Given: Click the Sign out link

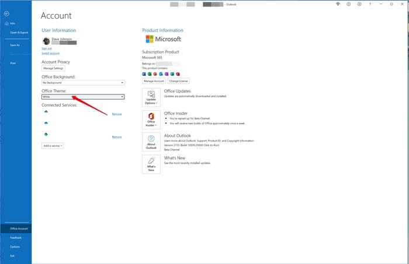Looking at the screenshot, I should (x=47, y=48).
